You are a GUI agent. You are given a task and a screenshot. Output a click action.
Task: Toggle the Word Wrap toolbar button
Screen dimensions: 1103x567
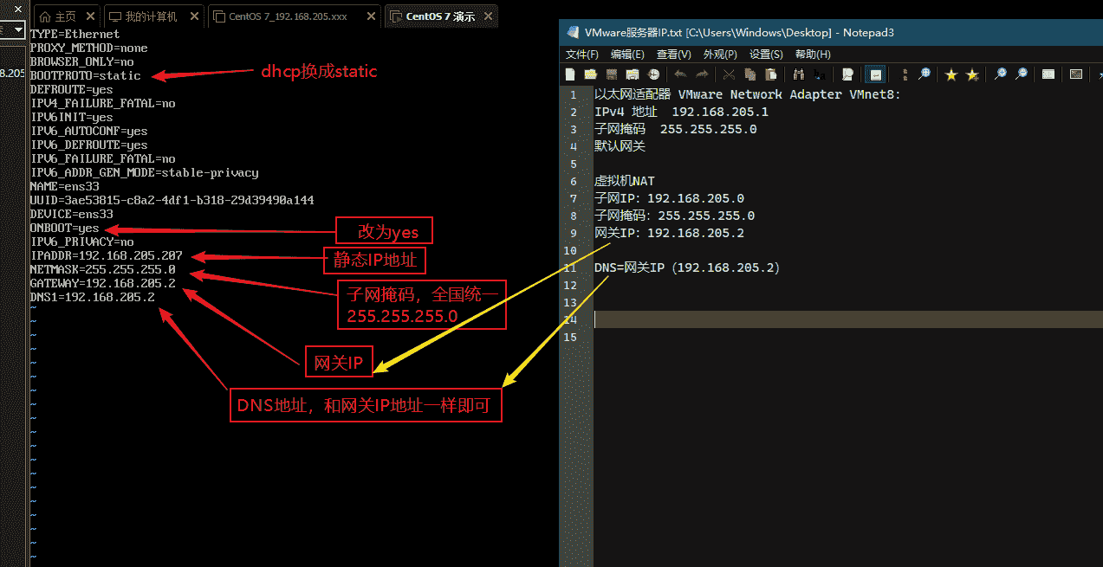coord(876,74)
